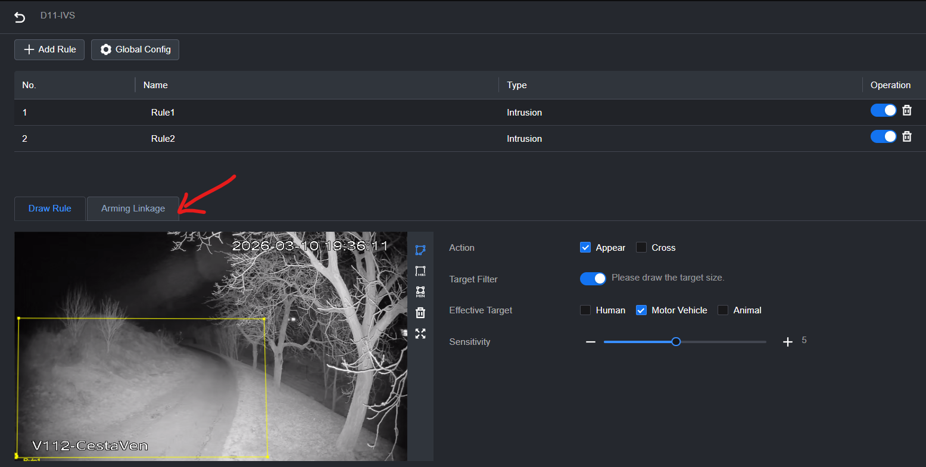Uncheck the Appear action checkbox

click(x=585, y=248)
